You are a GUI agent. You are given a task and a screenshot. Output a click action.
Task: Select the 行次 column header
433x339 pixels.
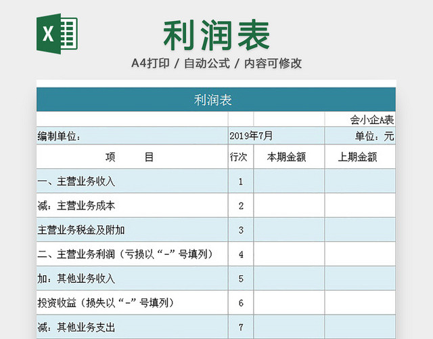241,157
